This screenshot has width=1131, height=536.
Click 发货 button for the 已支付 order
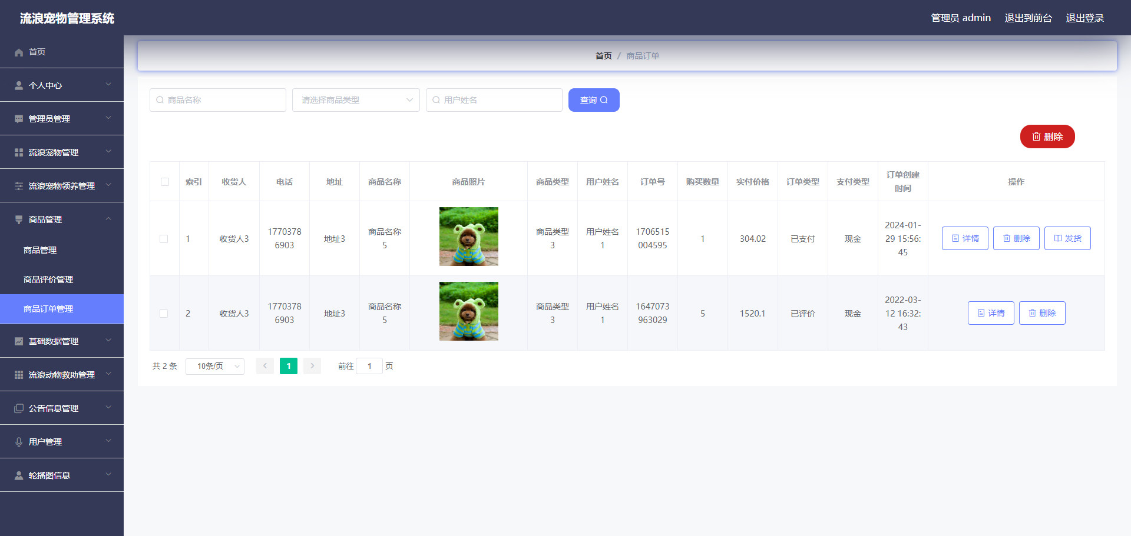[x=1067, y=238]
